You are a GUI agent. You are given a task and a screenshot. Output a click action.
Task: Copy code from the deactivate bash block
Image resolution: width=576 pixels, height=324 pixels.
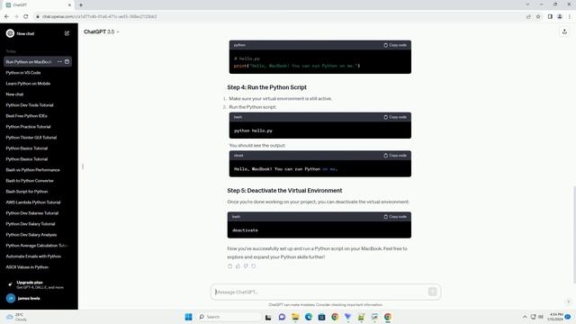coord(395,217)
